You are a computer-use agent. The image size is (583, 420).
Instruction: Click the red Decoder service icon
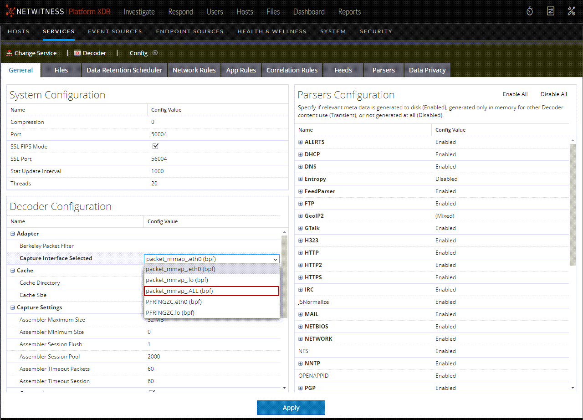coord(77,53)
